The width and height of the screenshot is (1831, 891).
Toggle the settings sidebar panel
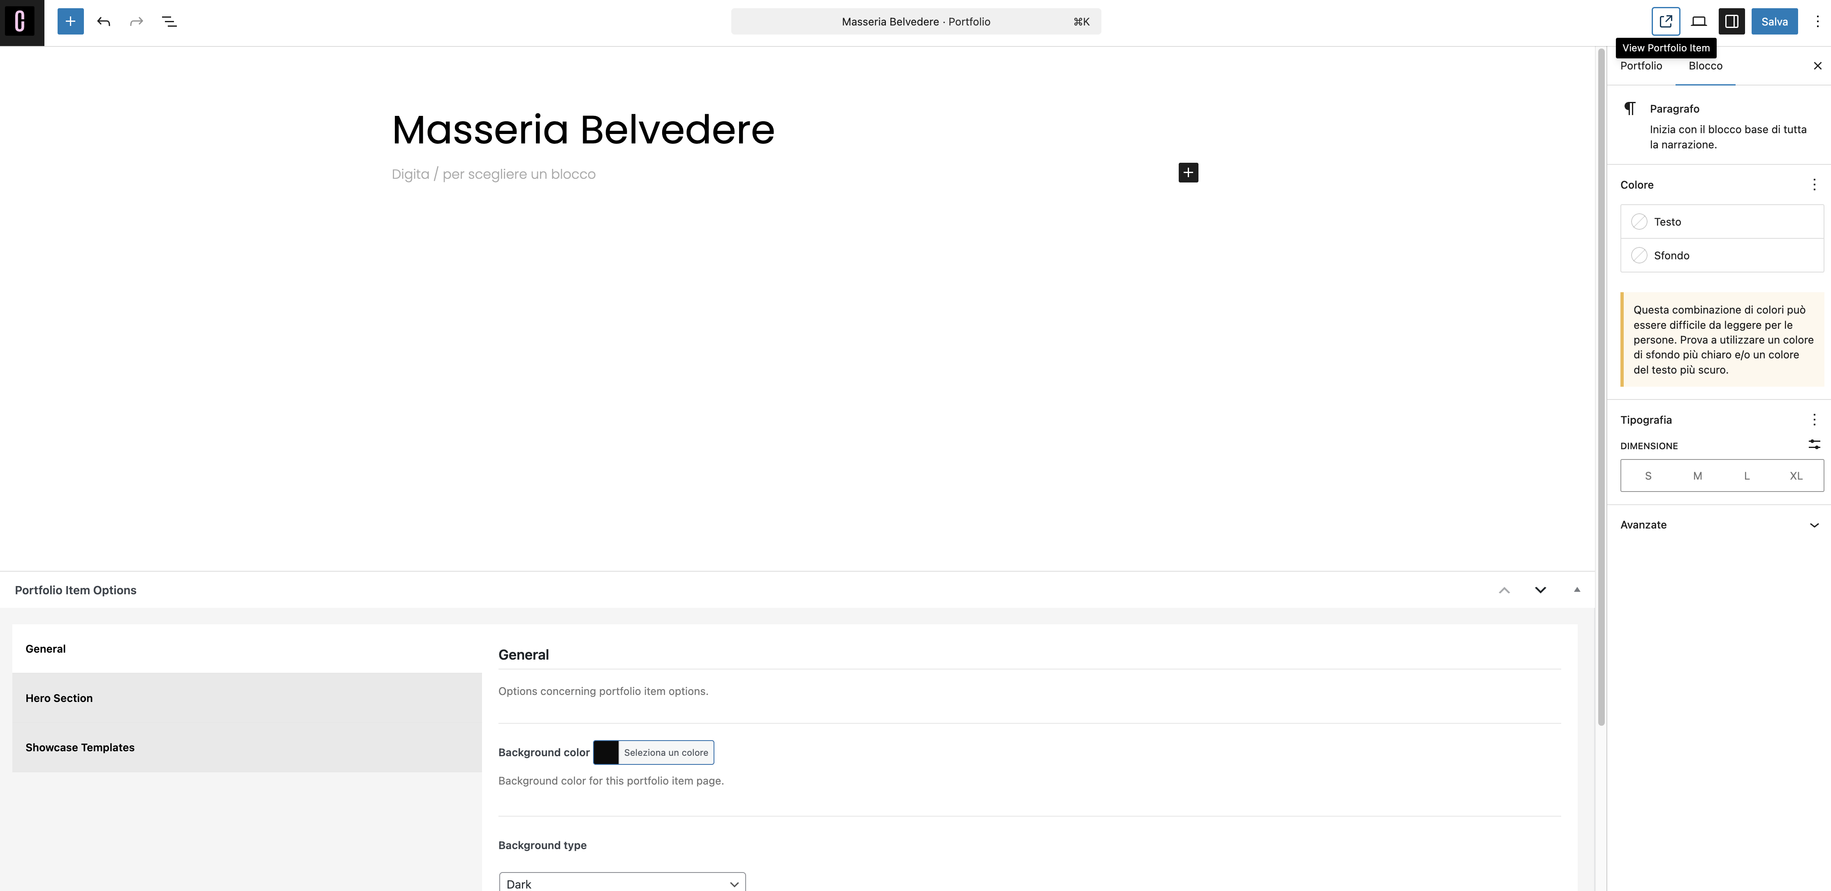(x=1731, y=21)
